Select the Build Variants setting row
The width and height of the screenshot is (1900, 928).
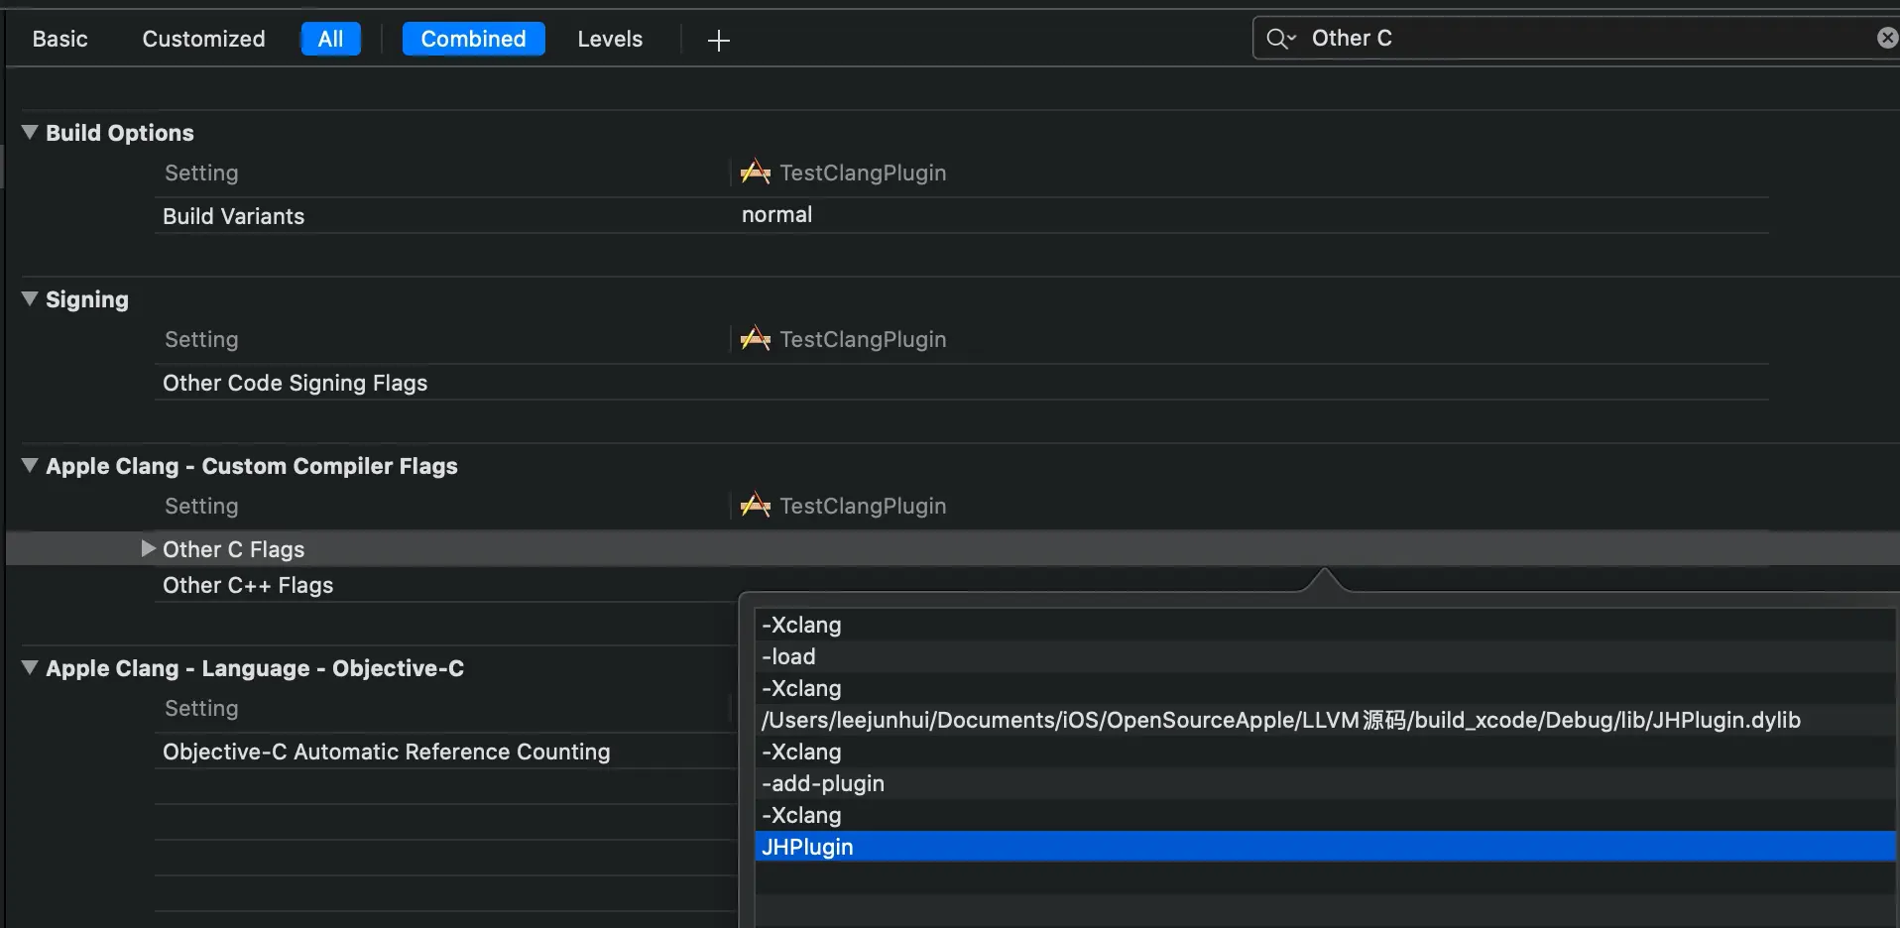point(962,215)
